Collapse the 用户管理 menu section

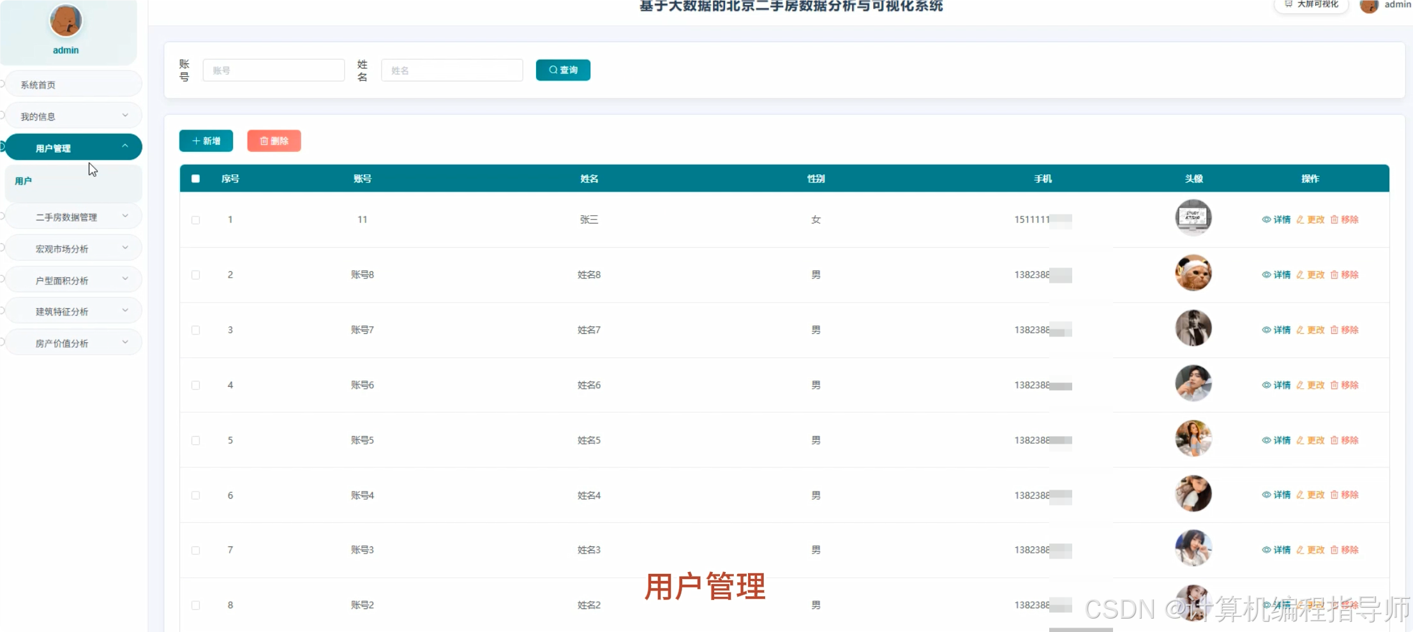[73, 147]
